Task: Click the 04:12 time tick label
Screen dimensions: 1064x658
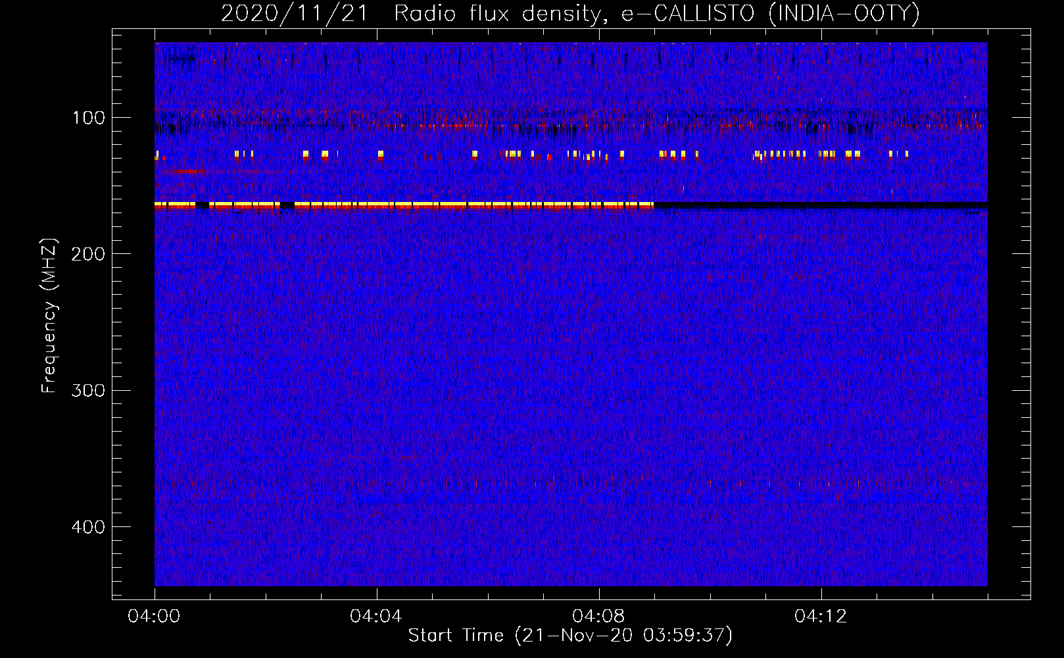Action: pyautogui.click(x=821, y=617)
